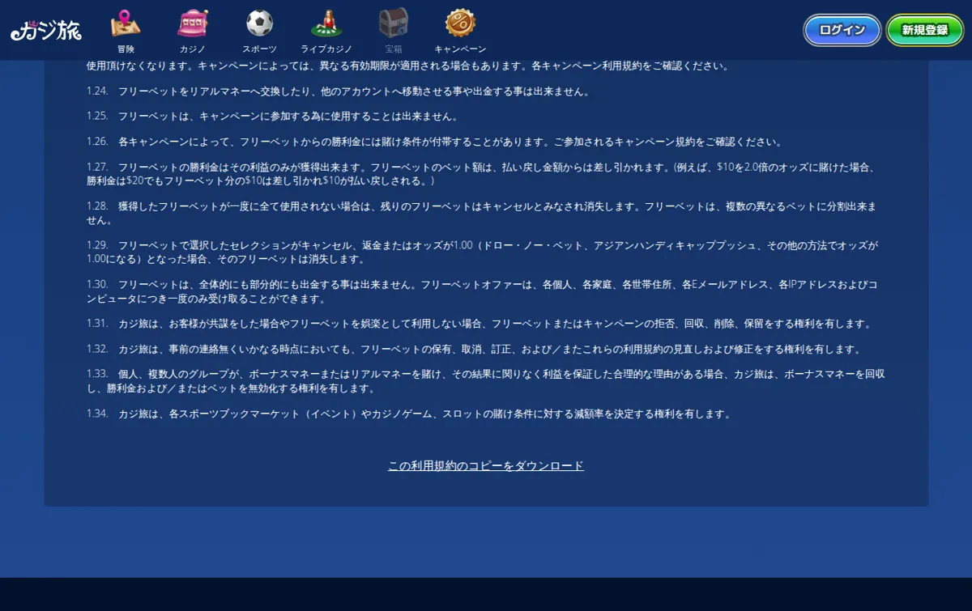Download copy via この利用規約のコピーをダウンロード link
The width and height of the screenshot is (972, 611).
tap(486, 466)
